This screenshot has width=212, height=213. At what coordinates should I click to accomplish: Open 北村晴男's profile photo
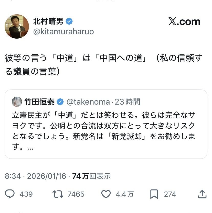(x=17, y=26)
